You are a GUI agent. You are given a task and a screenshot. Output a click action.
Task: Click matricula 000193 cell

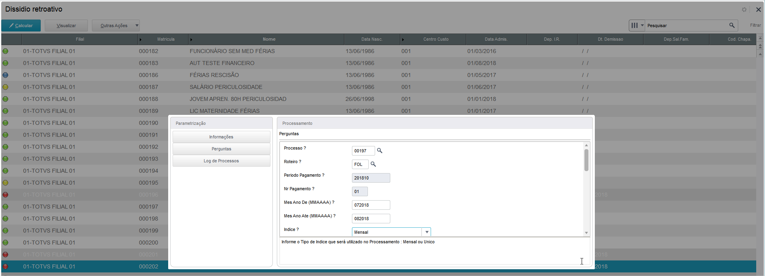(149, 159)
